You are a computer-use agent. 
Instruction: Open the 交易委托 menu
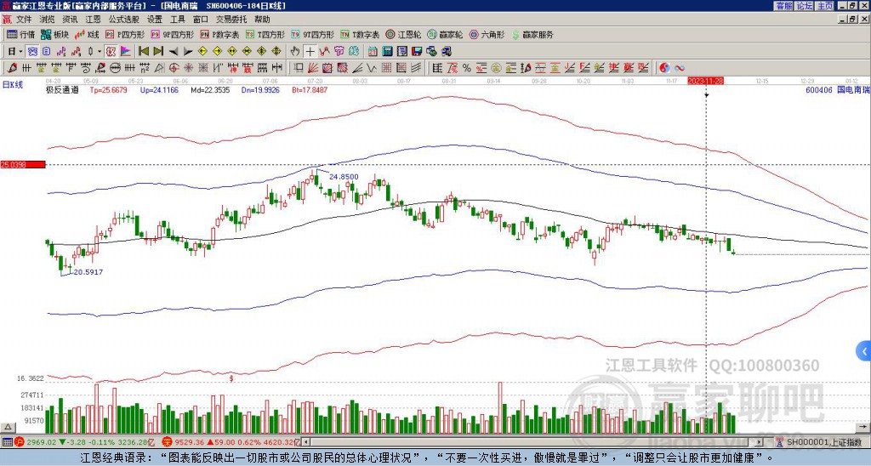[231, 20]
